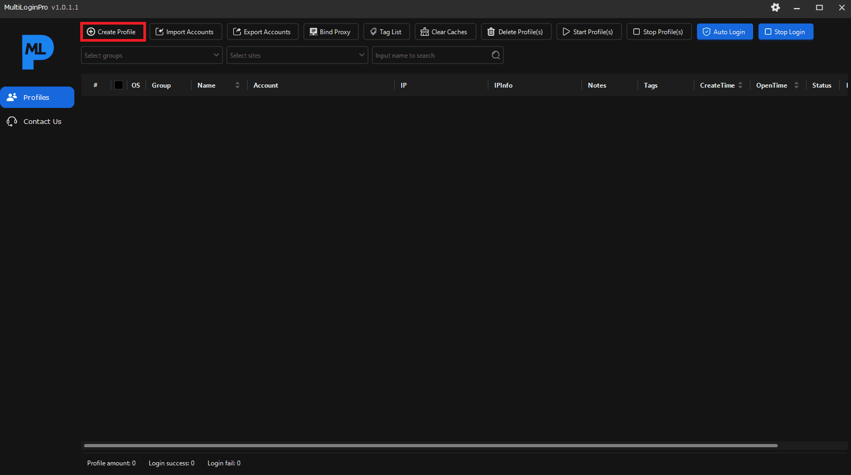
Task: Sort by OpenTime column arrows
Action: pos(796,85)
